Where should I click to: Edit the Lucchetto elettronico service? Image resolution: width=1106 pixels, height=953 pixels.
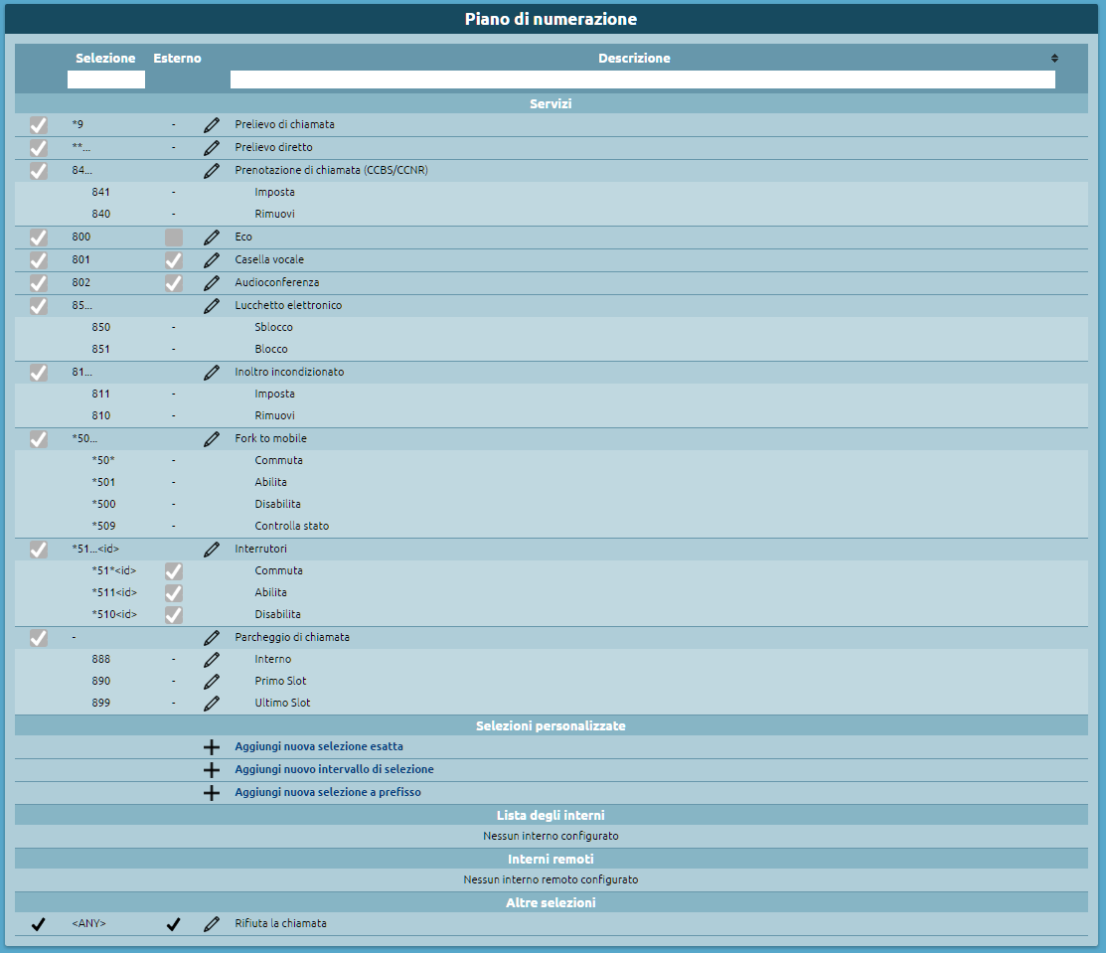click(x=211, y=305)
